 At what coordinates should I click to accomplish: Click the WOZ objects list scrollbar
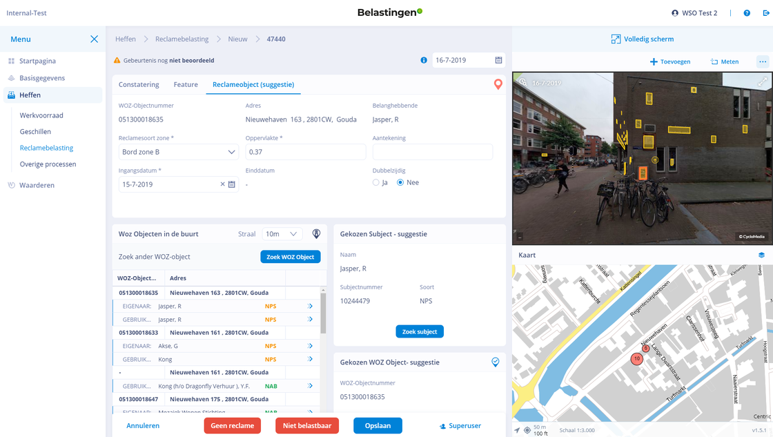coord(324,313)
